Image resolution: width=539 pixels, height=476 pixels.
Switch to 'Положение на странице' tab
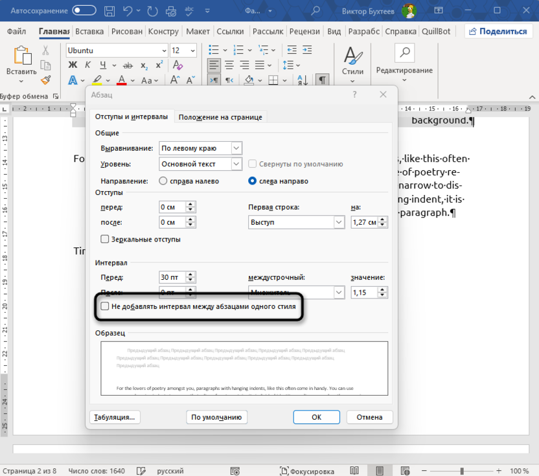[220, 117]
